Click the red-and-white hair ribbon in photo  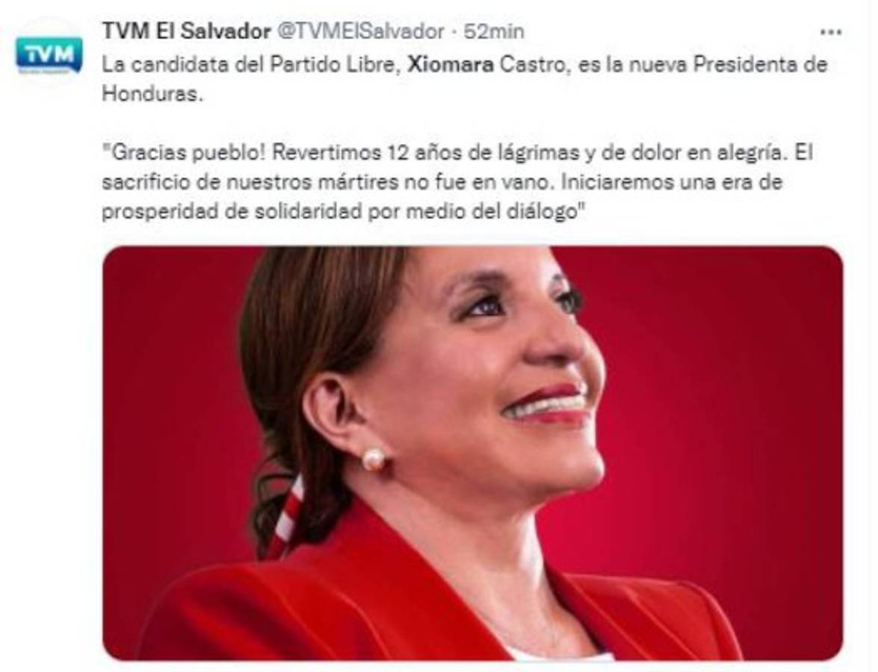click(288, 516)
